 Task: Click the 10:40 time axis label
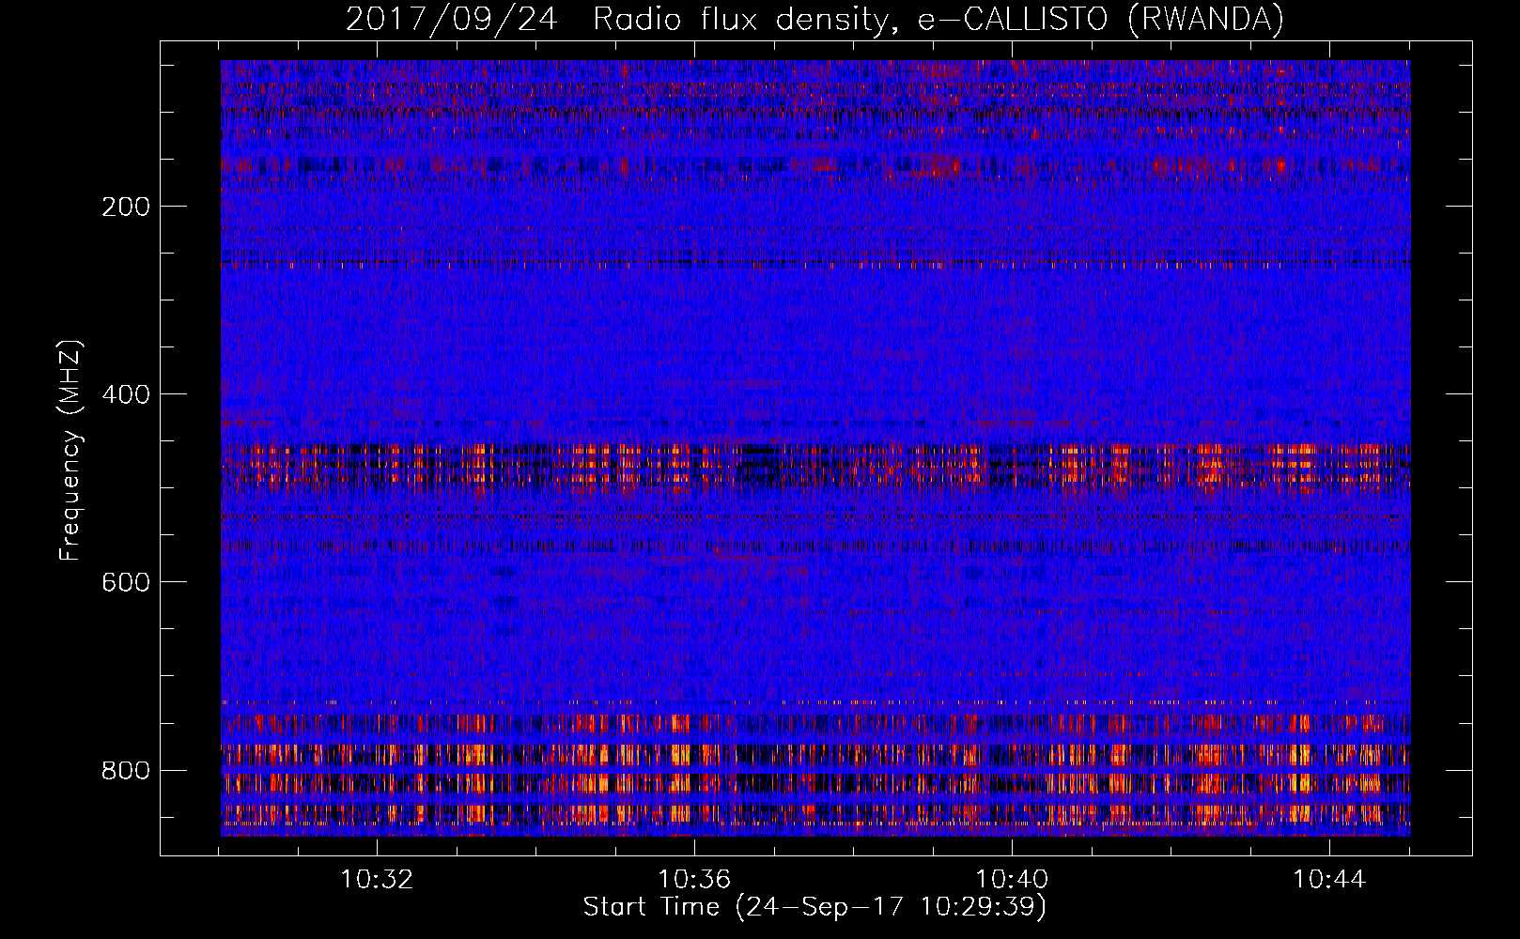coord(1012,879)
